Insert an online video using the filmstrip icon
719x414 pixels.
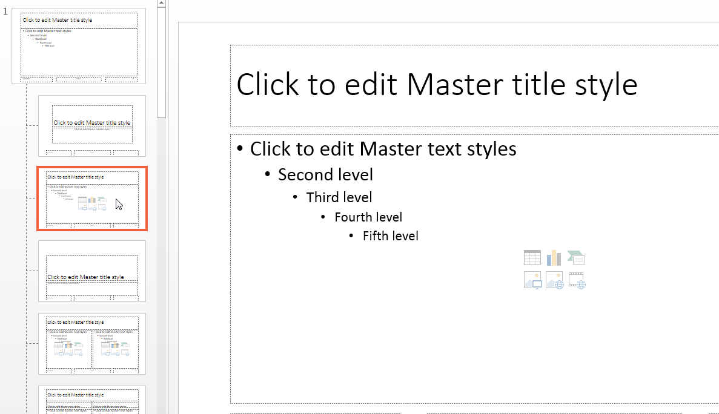[x=576, y=280]
